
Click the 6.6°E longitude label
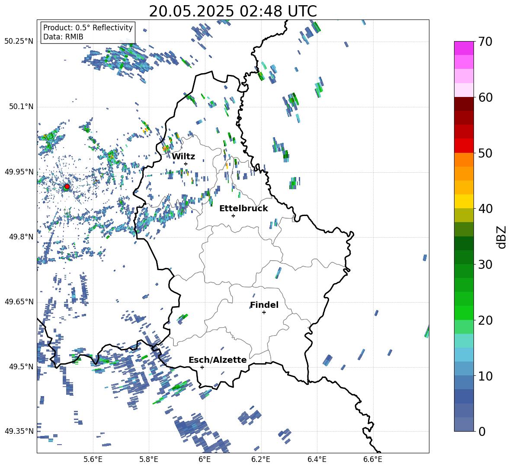[373, 459]
